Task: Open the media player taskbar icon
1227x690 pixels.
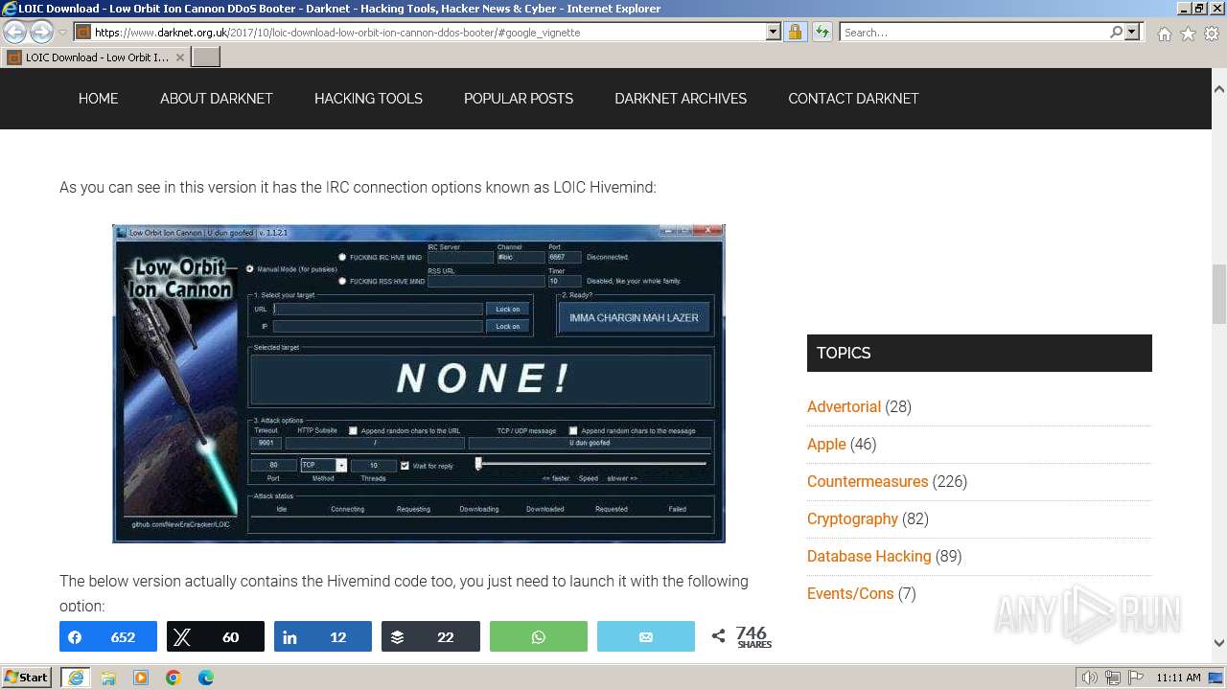Action: click(141, 678)
